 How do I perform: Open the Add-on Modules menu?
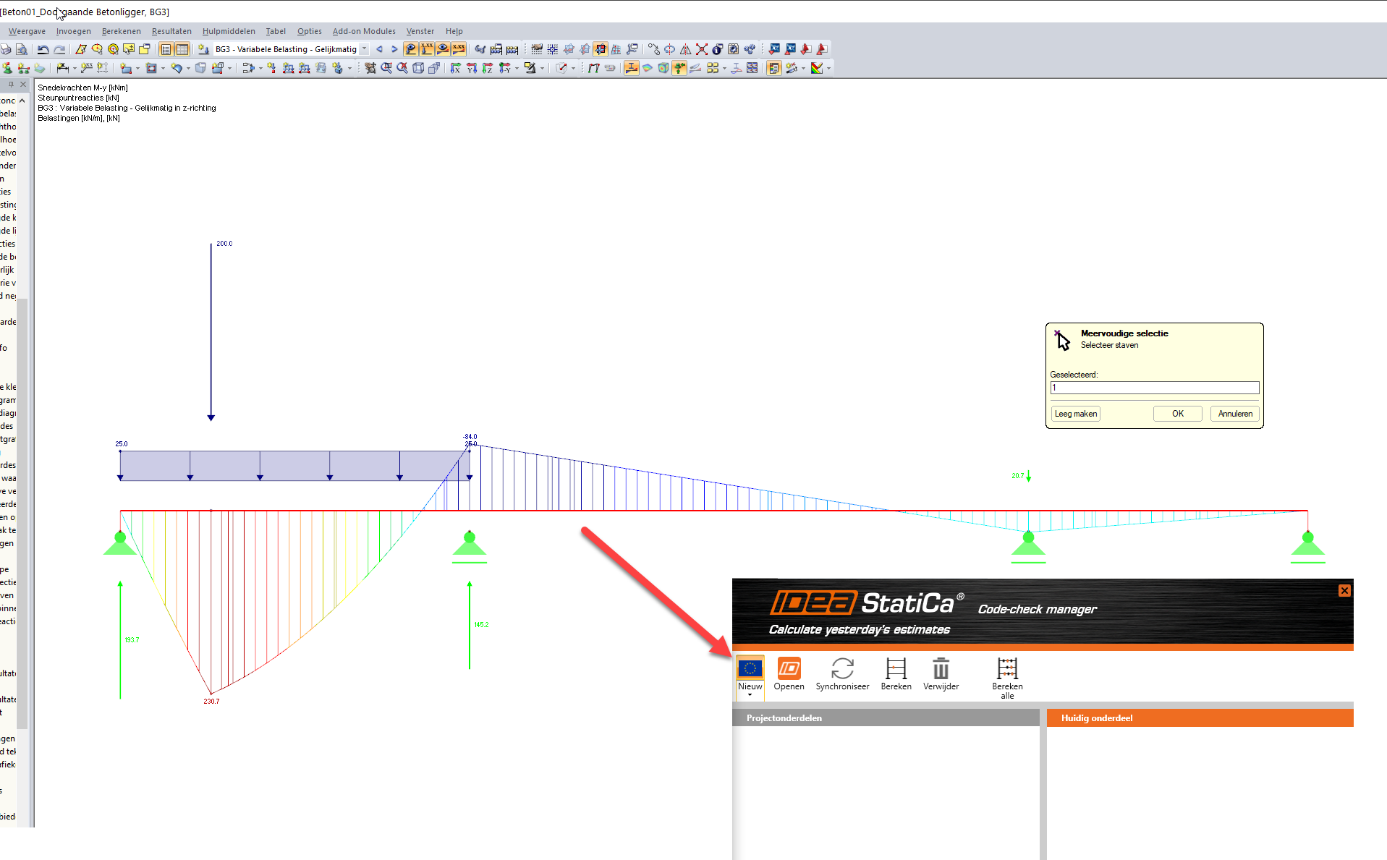pos(364,31)
